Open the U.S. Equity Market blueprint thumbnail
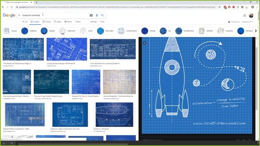 [86, 82]
